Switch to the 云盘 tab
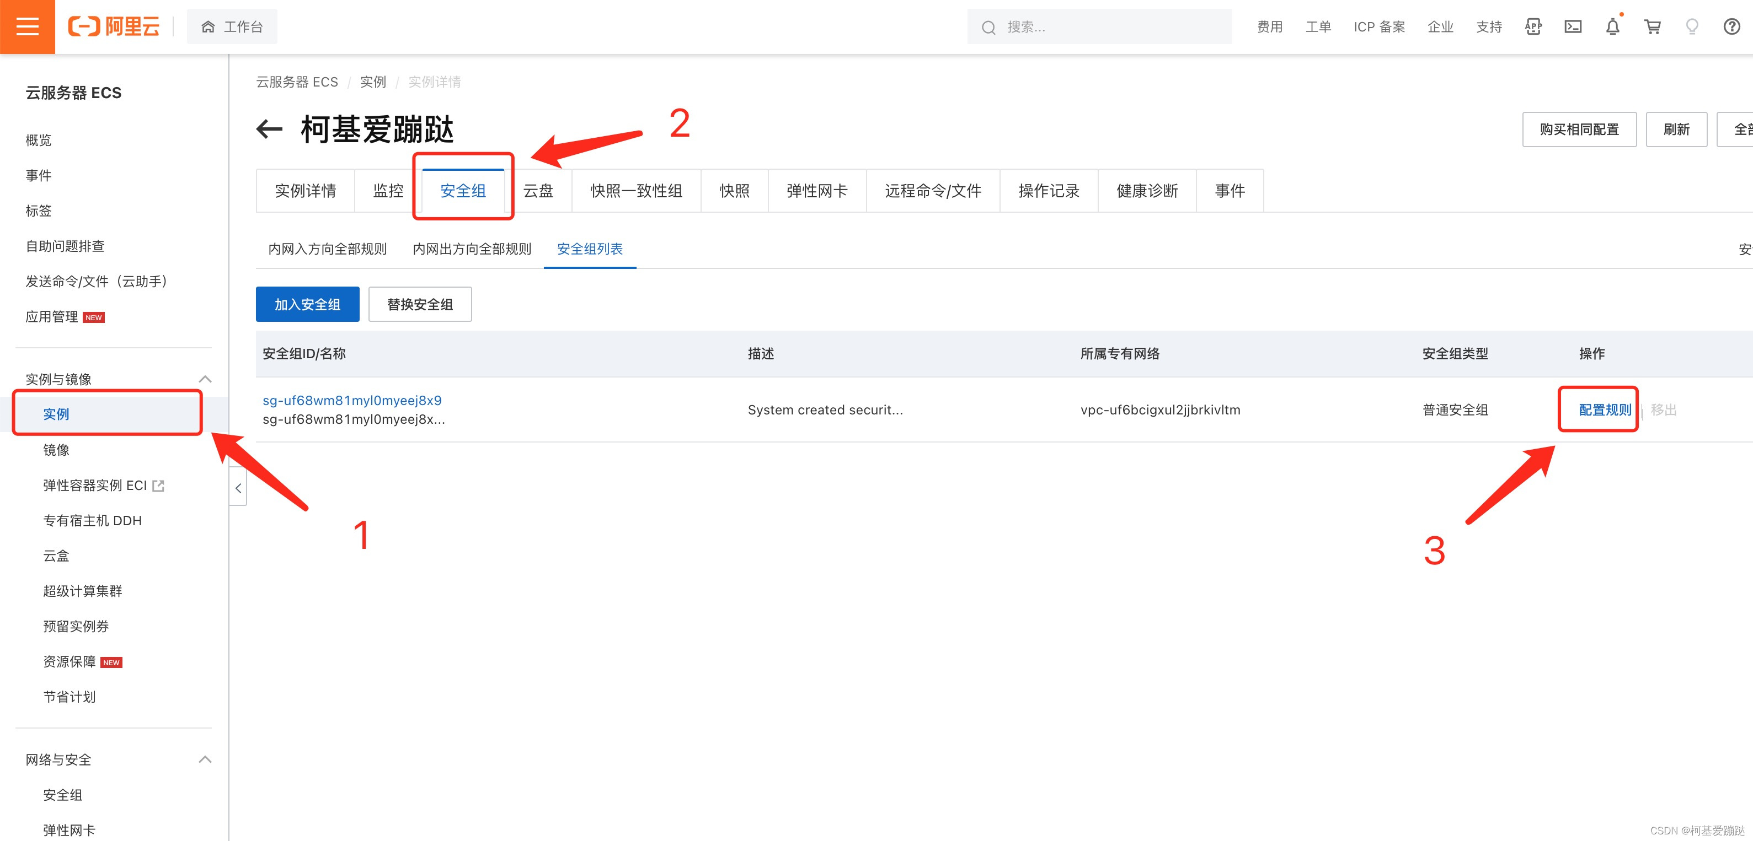Image resolution: width=1753 pixels, height=841 pixels. click(538, 191)
